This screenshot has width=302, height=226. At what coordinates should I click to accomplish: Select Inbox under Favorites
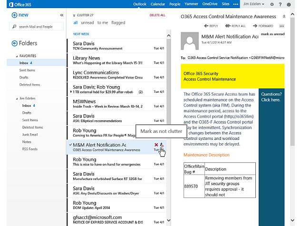click(x=37, y=63)
